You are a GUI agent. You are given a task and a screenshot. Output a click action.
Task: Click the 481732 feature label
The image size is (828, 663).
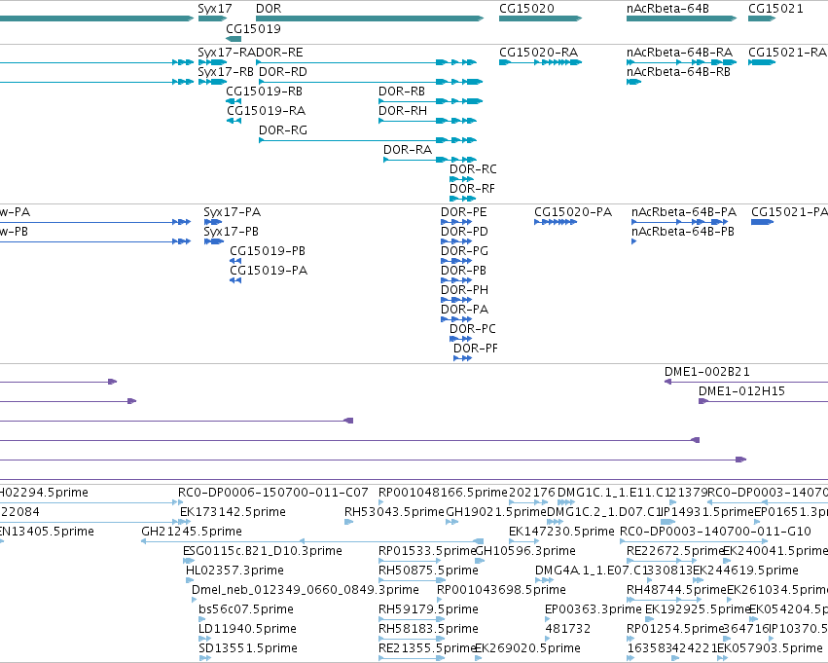click(567, 629)
